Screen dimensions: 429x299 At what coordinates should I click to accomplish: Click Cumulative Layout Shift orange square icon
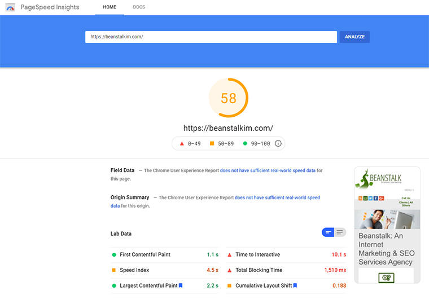[230, 285]
